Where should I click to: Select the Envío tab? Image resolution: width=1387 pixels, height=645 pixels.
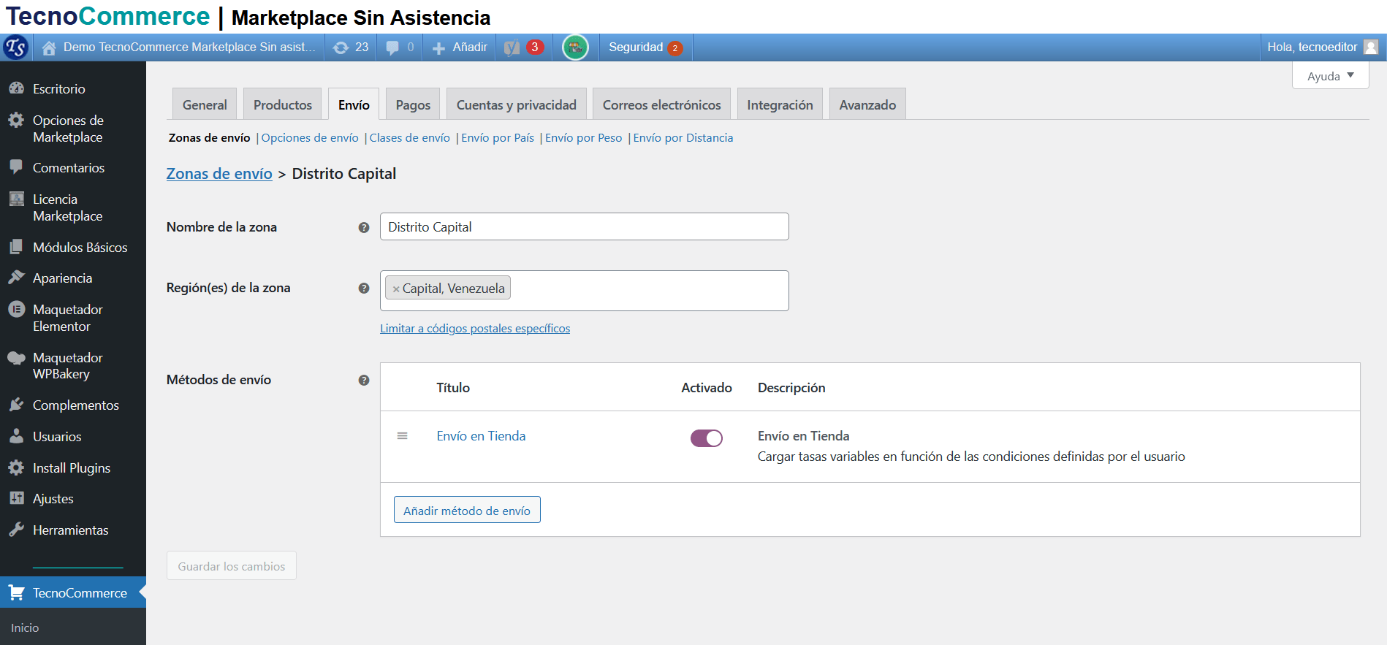(354, 104)
